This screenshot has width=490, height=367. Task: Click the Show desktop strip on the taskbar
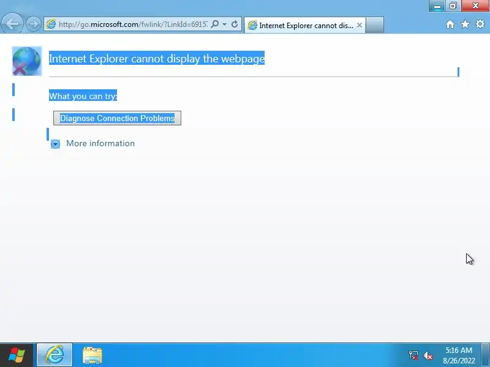(486, 355)
